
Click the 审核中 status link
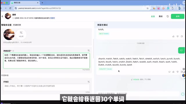(x=52, y=18)
